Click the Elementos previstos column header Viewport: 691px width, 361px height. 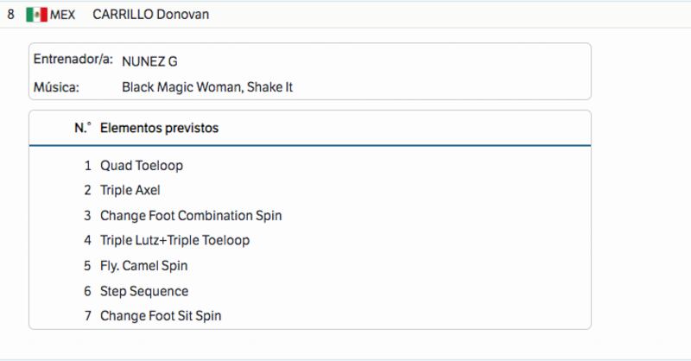pos(159,129)
